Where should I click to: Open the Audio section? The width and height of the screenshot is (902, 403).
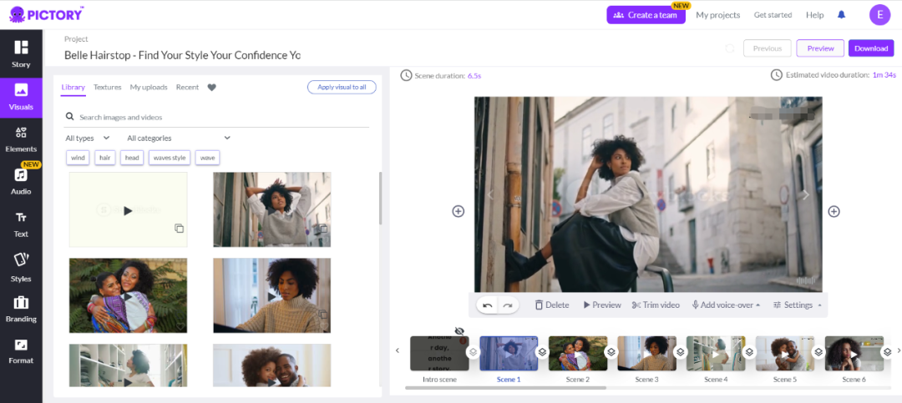click(21, 181)
